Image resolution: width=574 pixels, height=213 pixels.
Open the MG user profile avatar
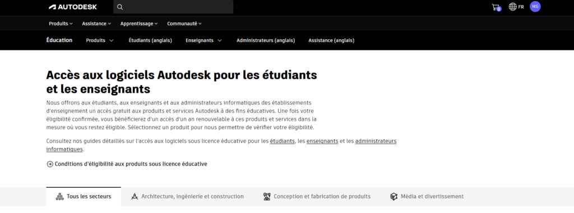(x=535, y=7)
